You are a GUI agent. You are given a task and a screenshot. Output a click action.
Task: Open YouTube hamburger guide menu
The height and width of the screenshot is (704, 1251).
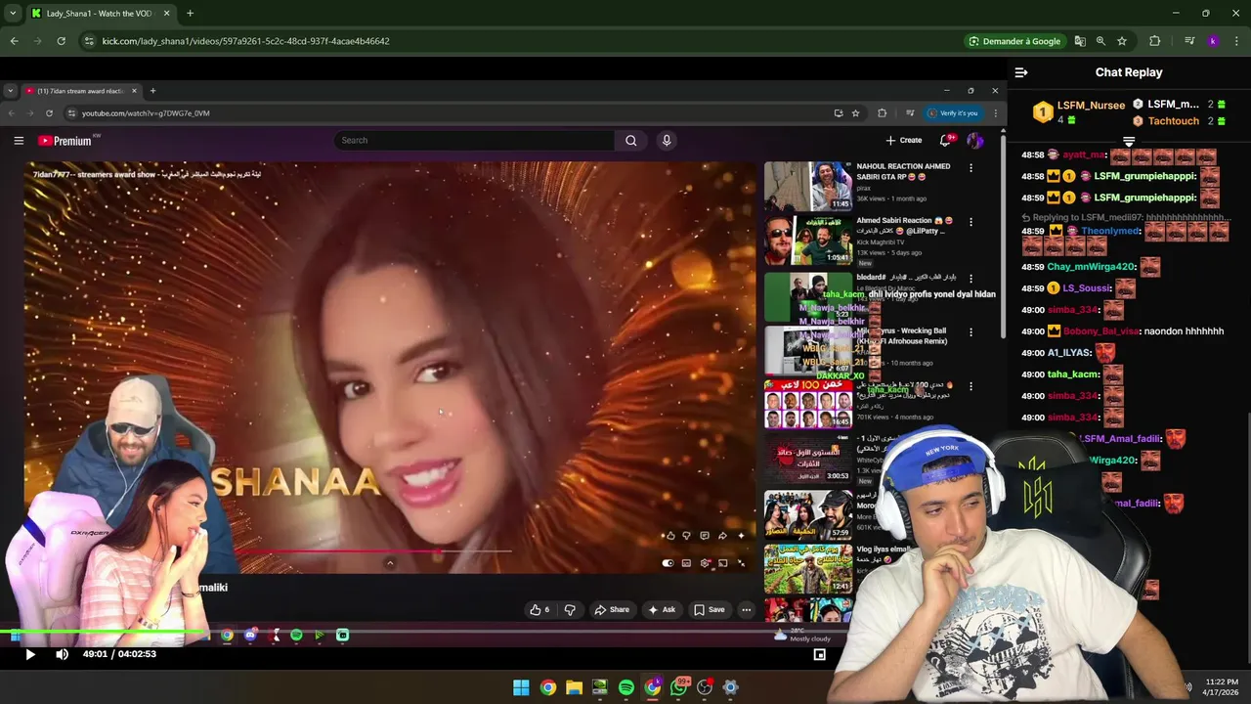click(x=19, y=141)
